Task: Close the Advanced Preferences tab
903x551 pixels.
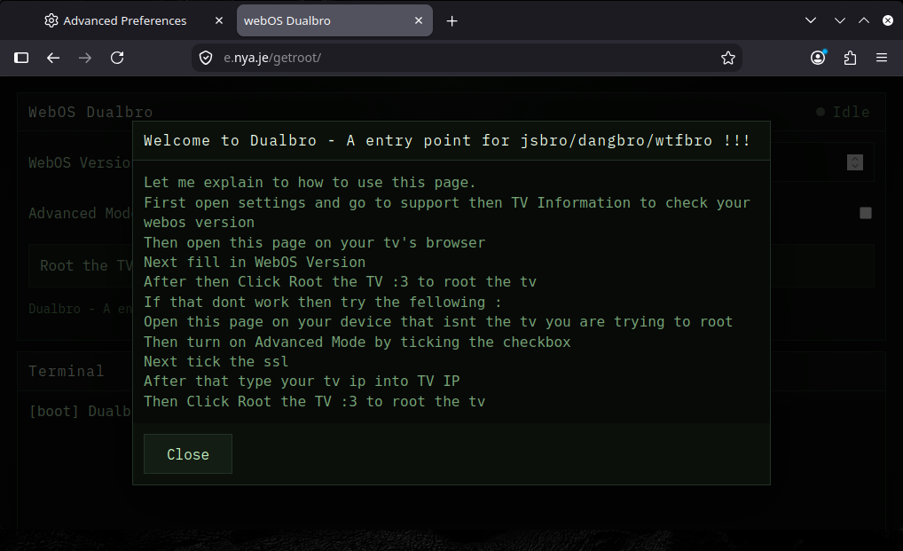Action: (219, 20)
